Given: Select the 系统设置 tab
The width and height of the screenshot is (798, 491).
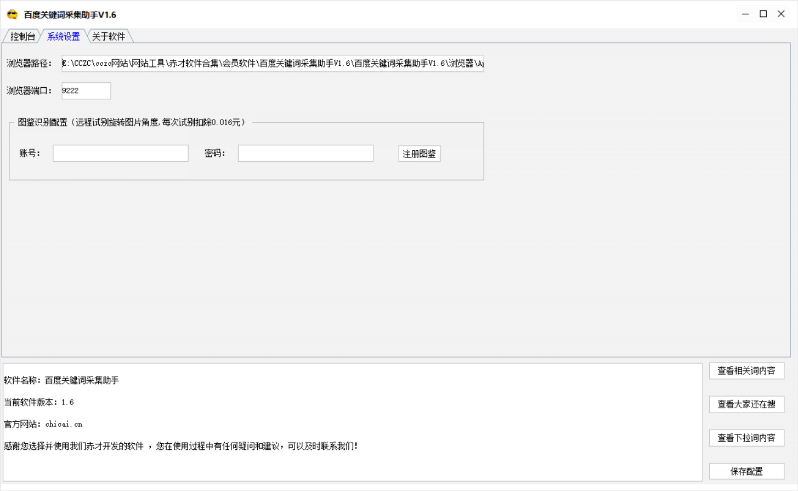Looking at the screenshot, I should click(64, 36).
